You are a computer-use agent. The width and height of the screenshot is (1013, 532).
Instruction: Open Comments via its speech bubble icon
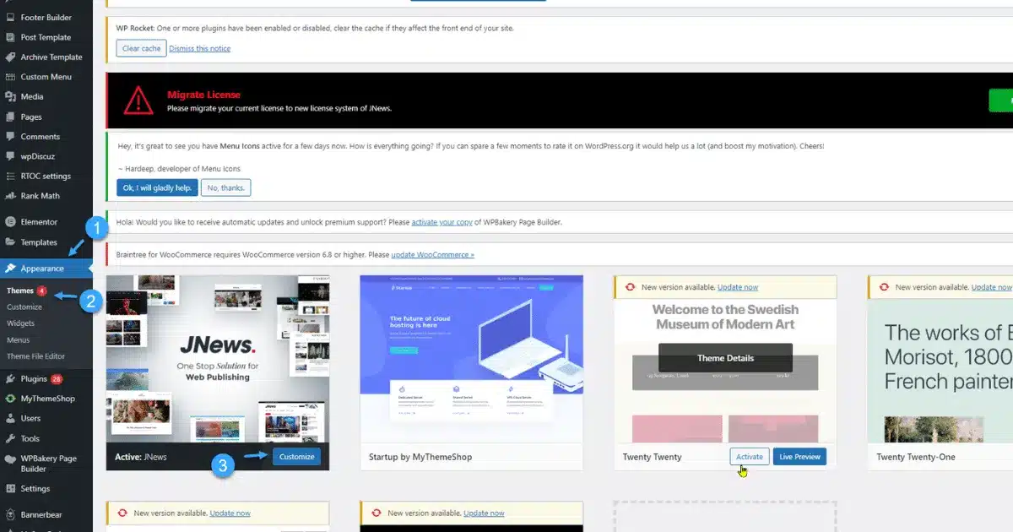pyautogui.click(x=10, y=136)
